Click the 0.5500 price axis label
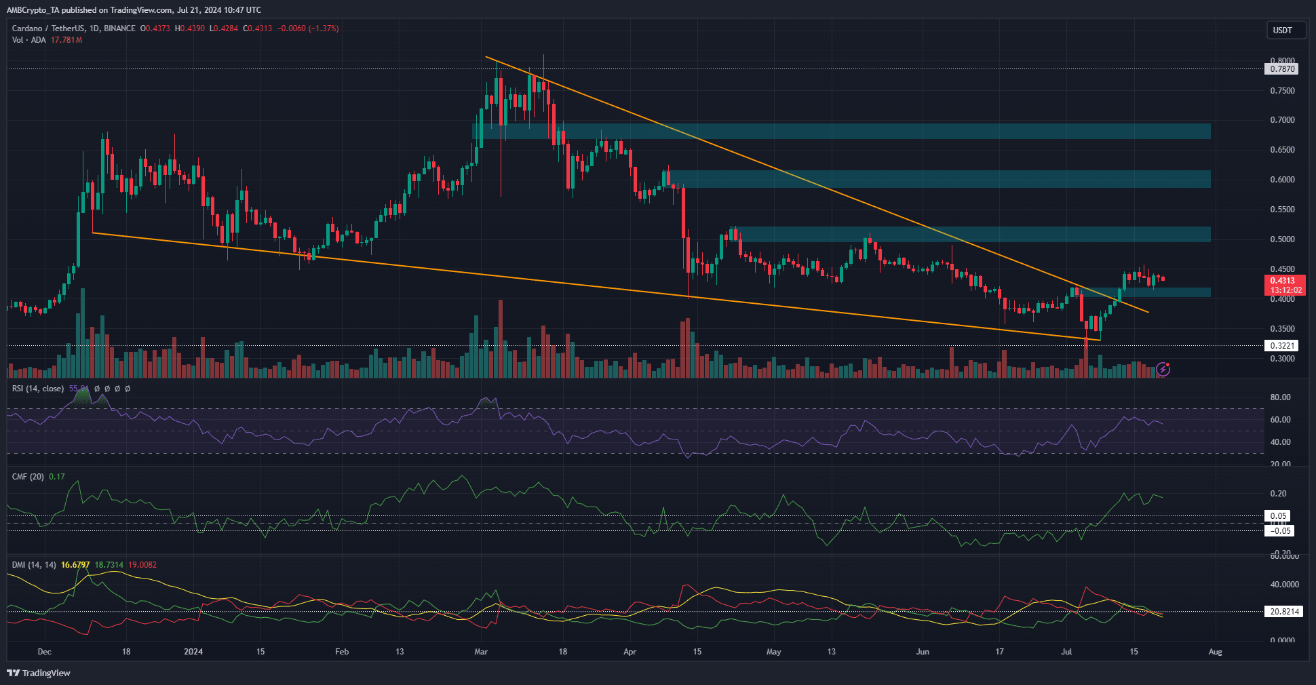1316x685 pixels. [1282, 210]
